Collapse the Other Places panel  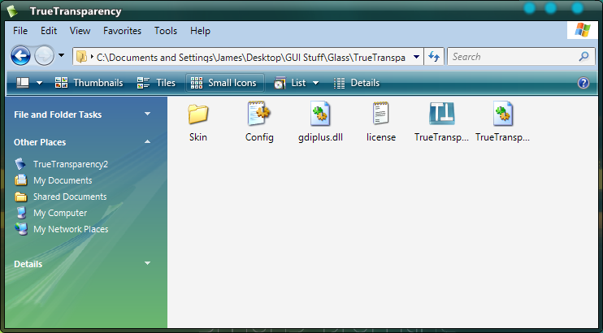(x=147, y=141)
